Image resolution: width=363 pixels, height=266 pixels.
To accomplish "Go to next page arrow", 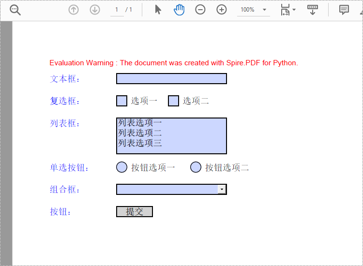I will [95, 10].
